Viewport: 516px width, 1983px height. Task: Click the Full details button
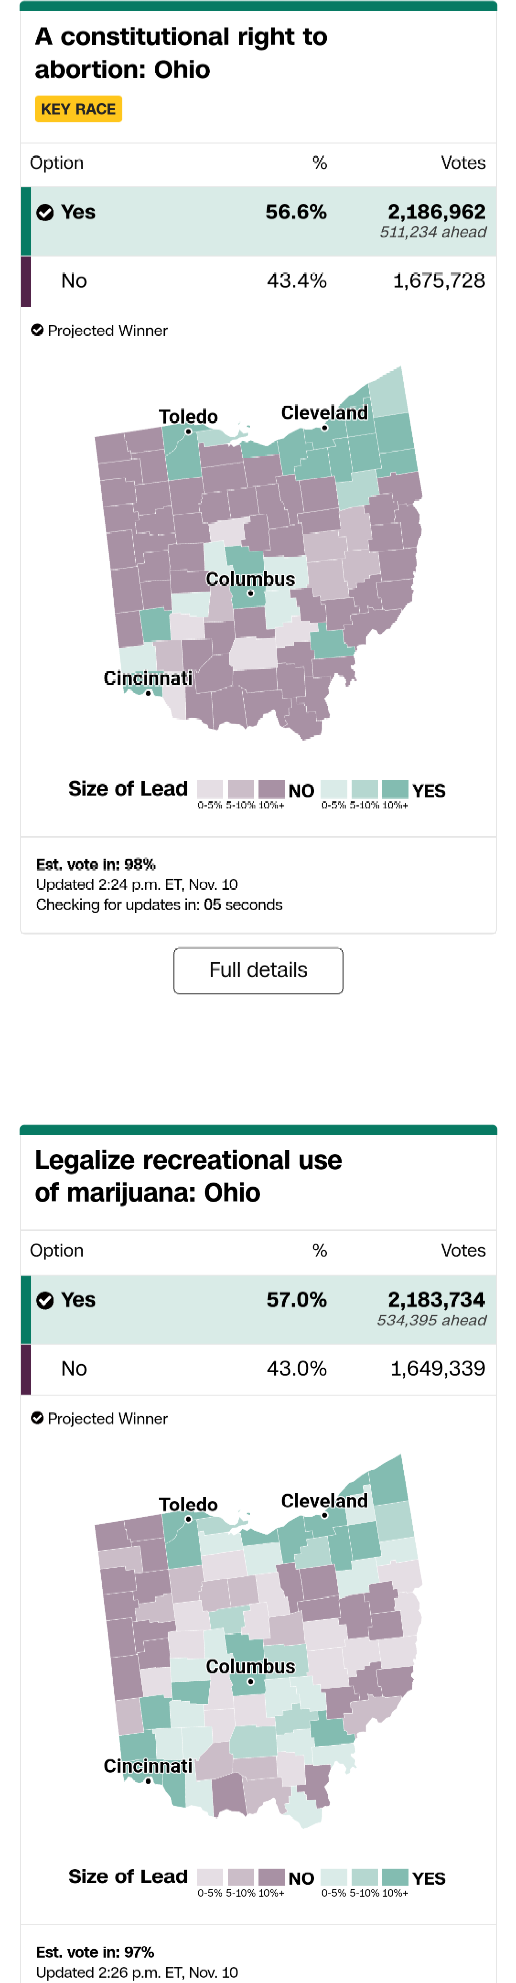pos(258,970)
